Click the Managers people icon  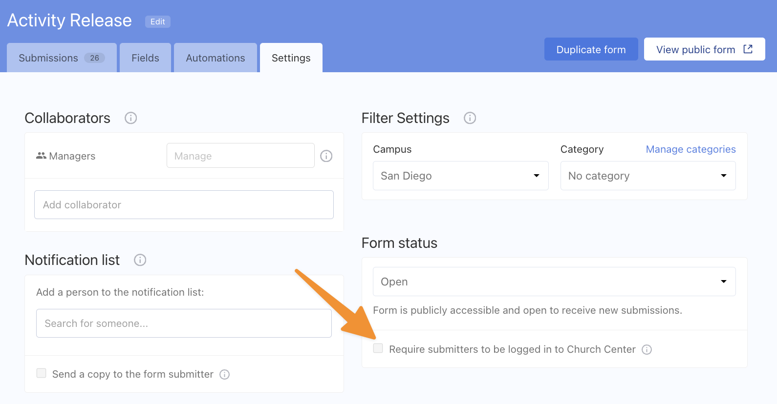(41, 156)
